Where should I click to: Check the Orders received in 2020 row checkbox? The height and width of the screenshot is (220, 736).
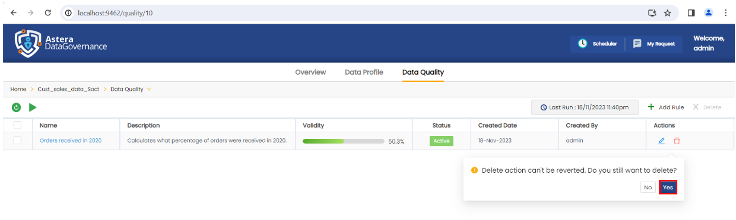pyautogui.click(x=18, y=140)
